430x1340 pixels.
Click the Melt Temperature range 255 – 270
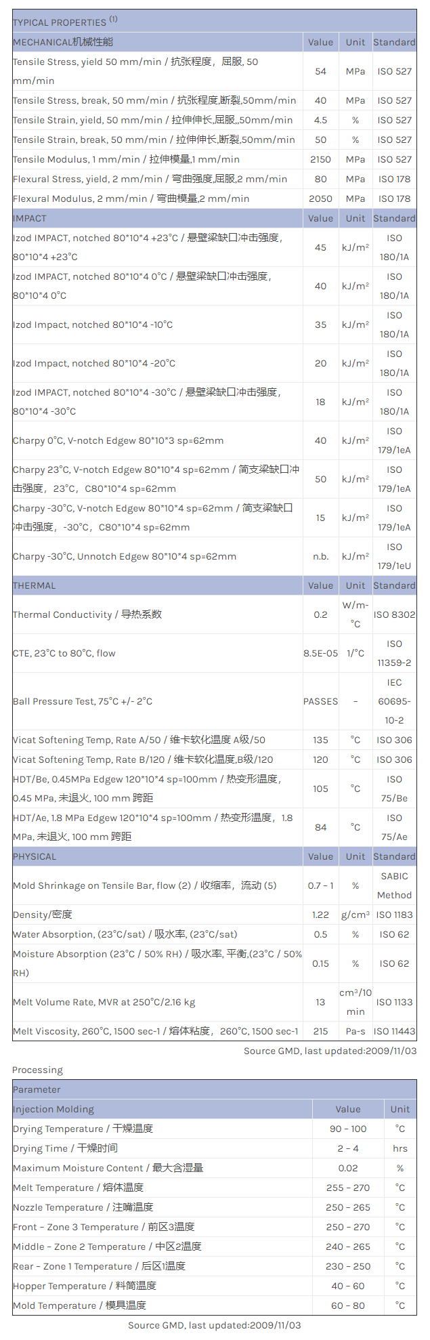click(x=348, y=1188)
